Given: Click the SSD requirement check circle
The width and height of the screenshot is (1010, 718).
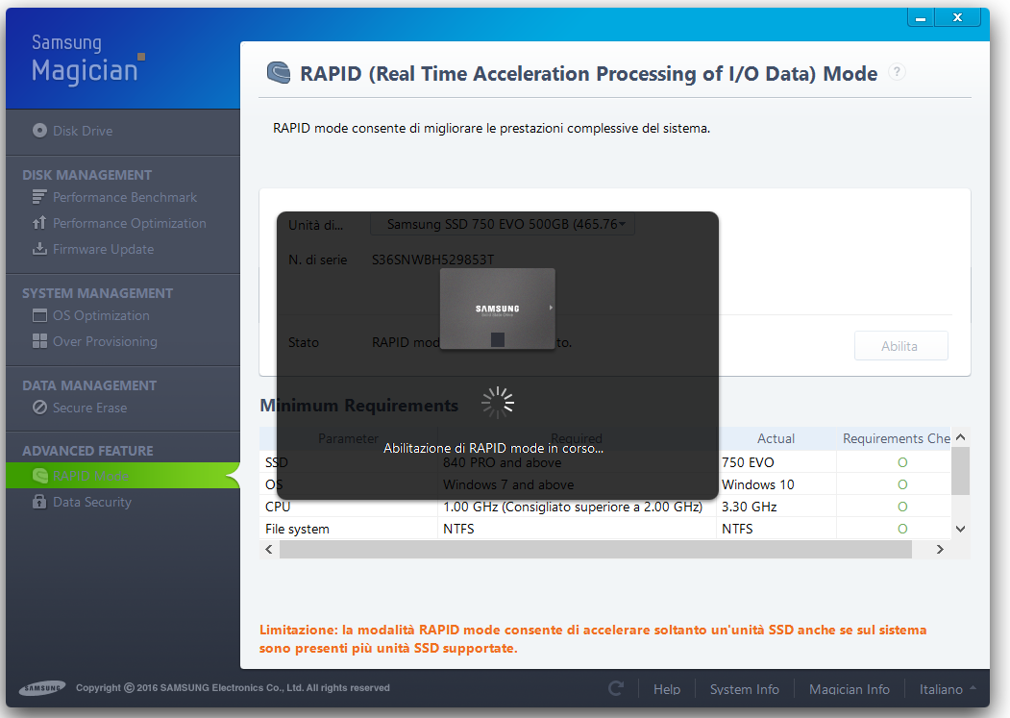Looking at the screenshot, I should 902,462.
